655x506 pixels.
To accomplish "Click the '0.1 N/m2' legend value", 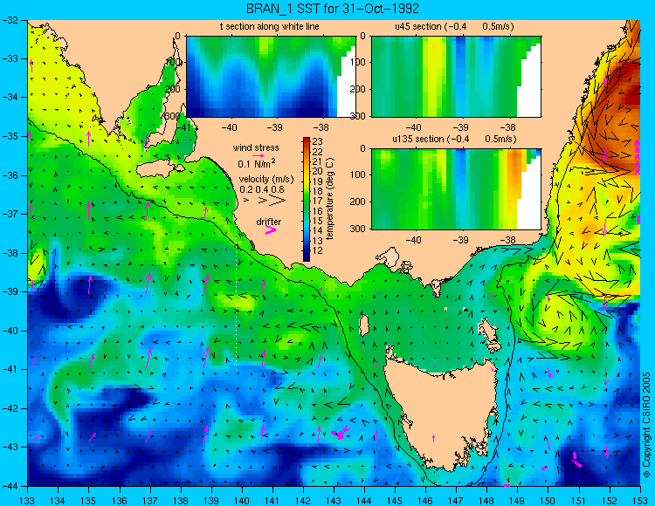I will coord(256,163).
